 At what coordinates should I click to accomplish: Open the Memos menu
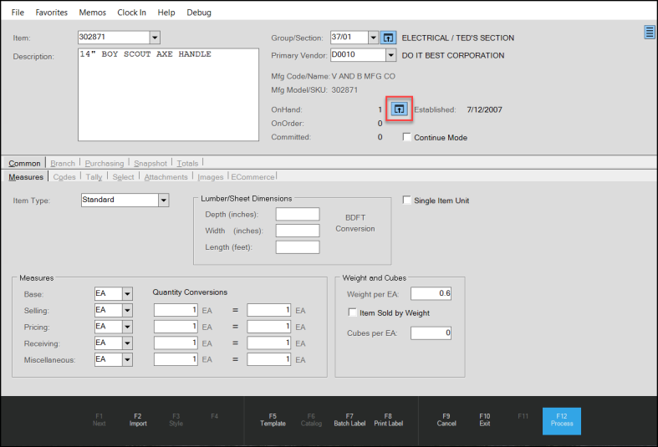(92, 13)
